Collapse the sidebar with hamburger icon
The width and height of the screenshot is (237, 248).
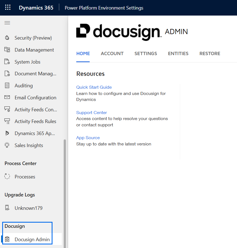pos(7,23)
